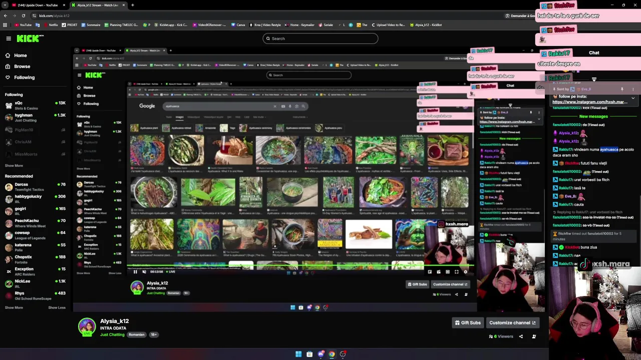Screen dimensions: 641x360
Task: Open NickLee recommended channel
Action: tap(35, 283)
